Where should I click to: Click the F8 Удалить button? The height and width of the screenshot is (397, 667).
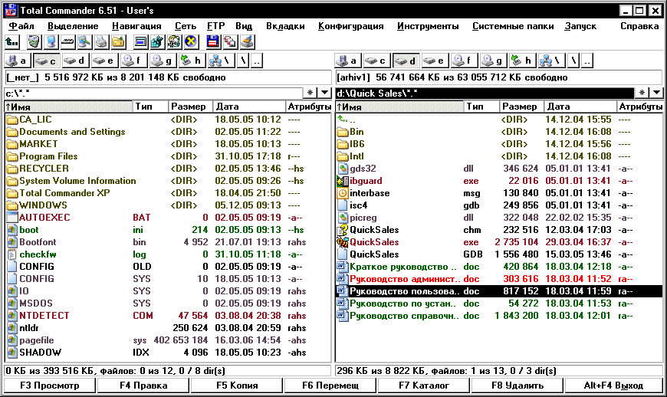517,386
